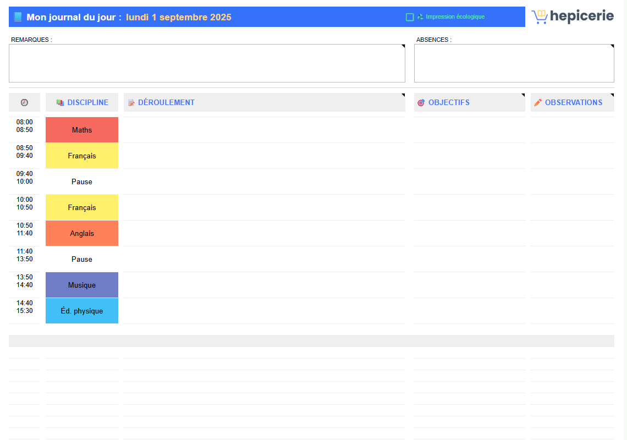Click the date lundi 1 septembre 2025
This screenshot has height=440, width=627.
tap(178, 17)
